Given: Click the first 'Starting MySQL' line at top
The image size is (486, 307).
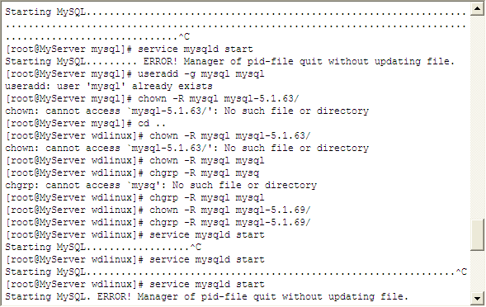Looking at the screenshot, I should pos(235,12).
